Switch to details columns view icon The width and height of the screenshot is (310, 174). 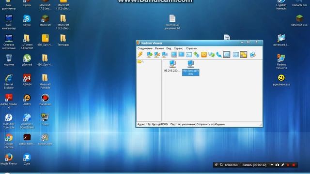tap(236, 55)
